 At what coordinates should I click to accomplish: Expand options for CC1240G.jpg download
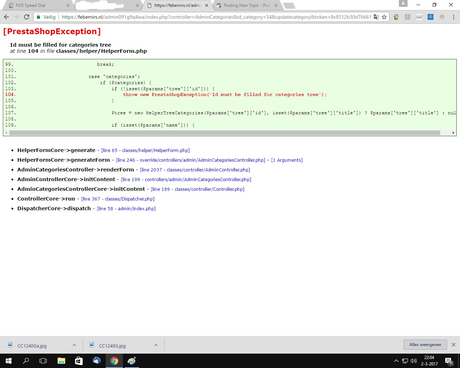click(x=156, y=345)
